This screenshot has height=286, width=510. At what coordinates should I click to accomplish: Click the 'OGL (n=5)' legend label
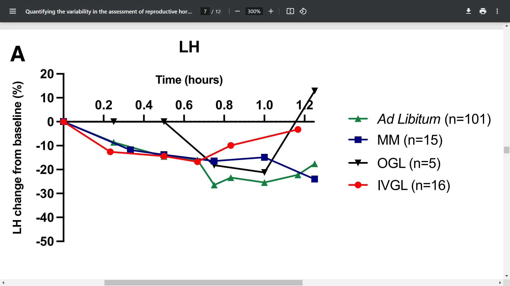(x=409, y=163)
